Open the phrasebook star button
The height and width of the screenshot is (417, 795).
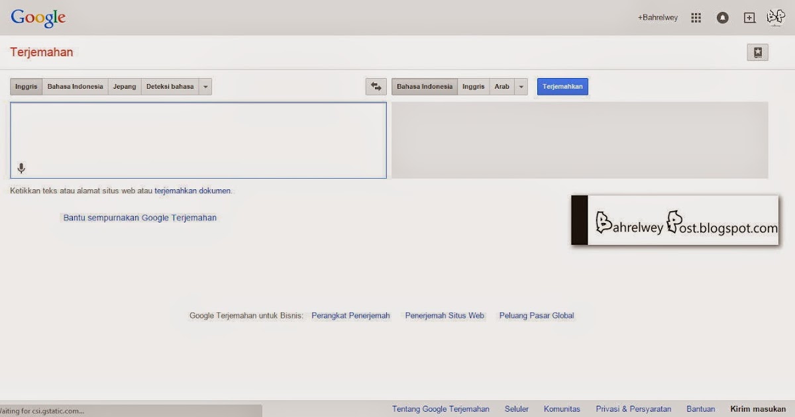[x=757, y=52]
